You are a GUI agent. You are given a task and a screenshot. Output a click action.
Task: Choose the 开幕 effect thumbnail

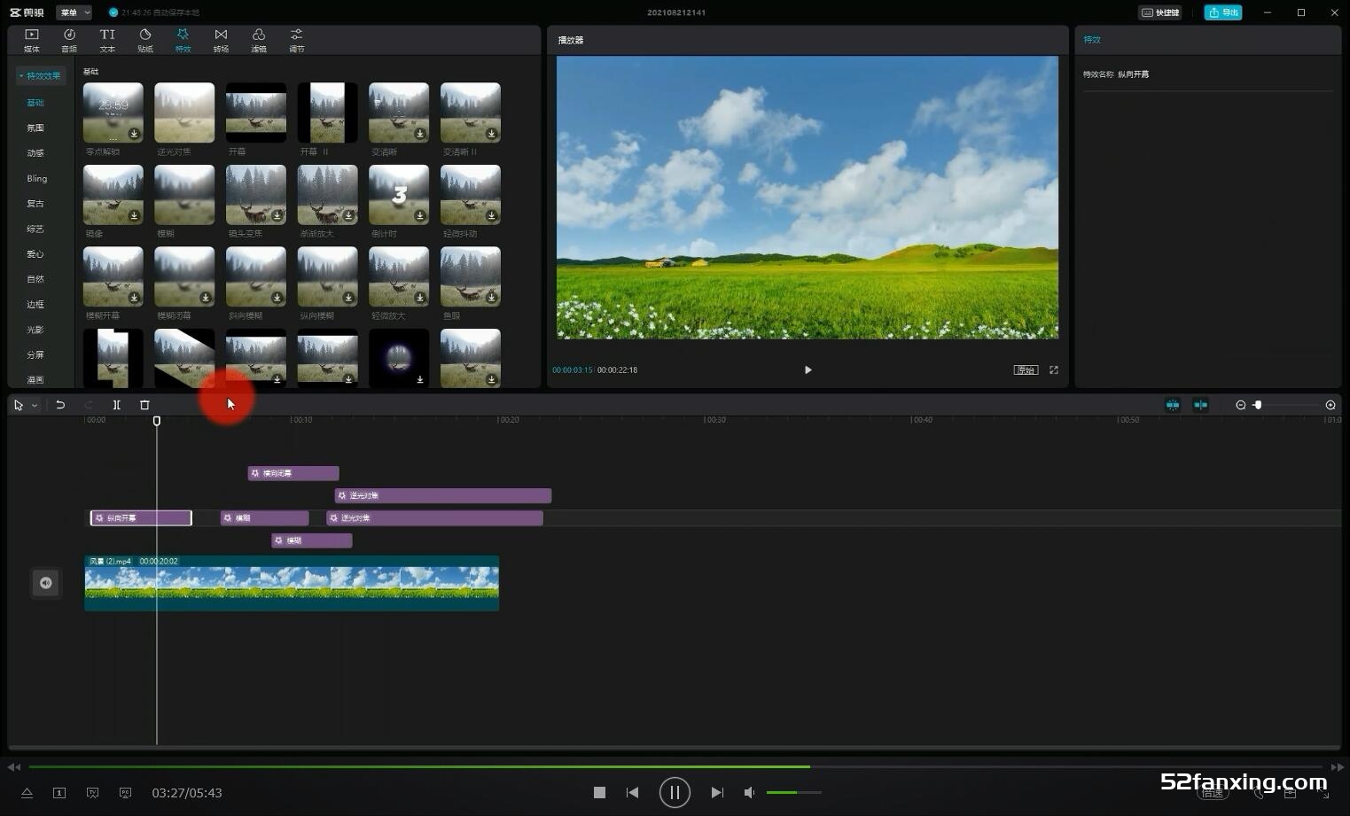click(x=256, y=113)
